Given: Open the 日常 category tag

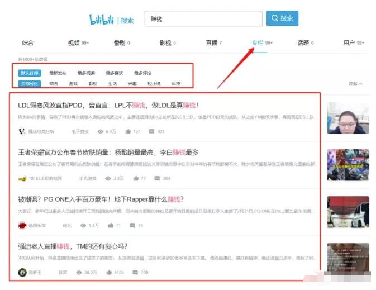Looking at the screenshot, I should (x=63, y=273).
